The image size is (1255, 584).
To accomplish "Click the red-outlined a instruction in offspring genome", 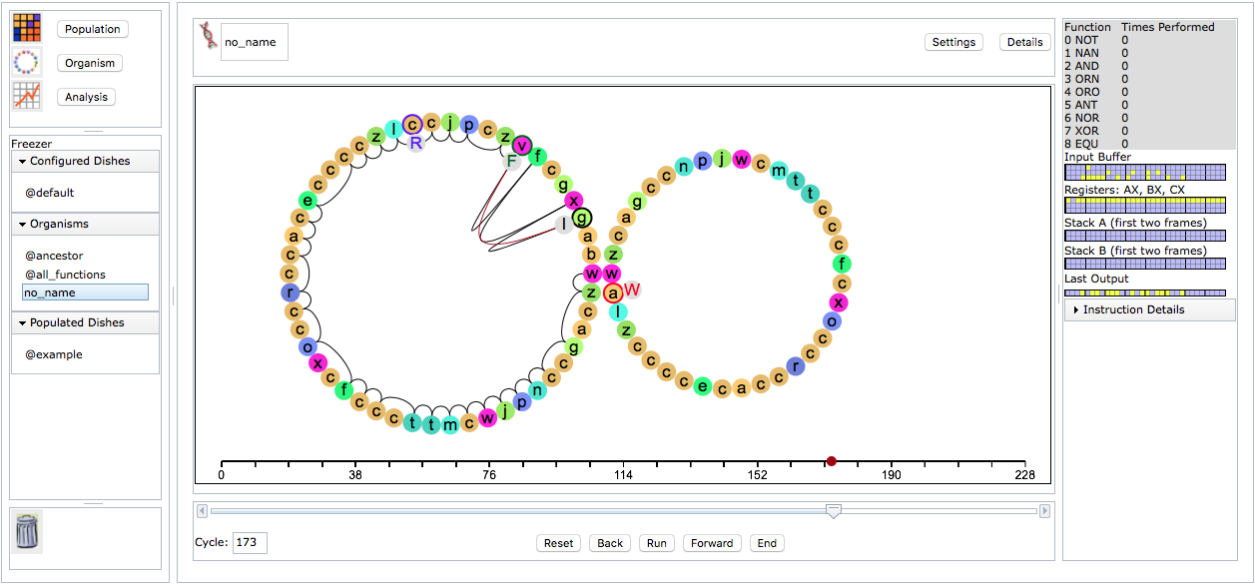I will tap(613, 292).
